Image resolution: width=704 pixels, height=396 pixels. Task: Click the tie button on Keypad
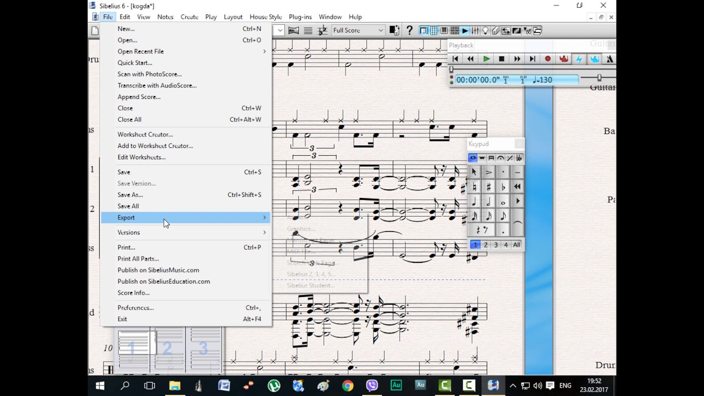point(517,223)
